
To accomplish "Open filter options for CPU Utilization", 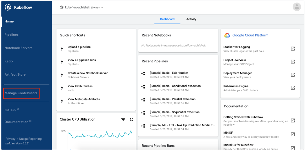I will (123, 119).
